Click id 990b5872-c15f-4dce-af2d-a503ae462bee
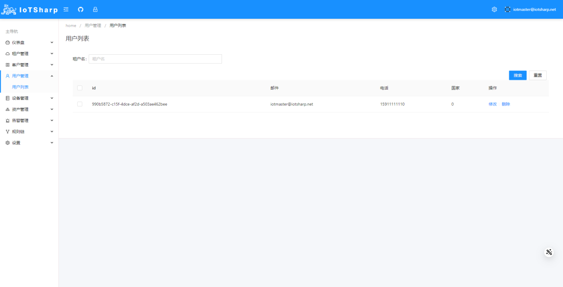The height and width of the screenshot is (287, 563). coord(130,104)
